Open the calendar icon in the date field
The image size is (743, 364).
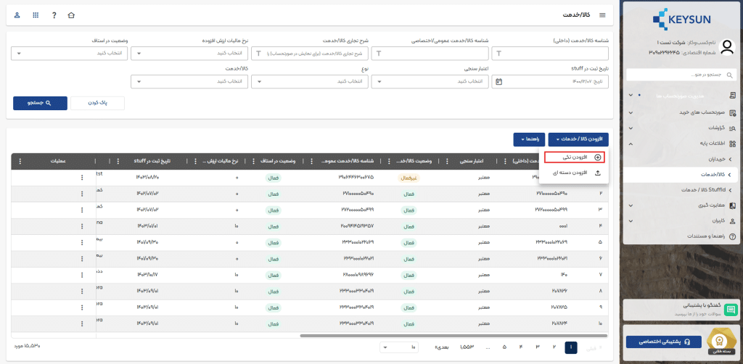[x=498, y=82]
